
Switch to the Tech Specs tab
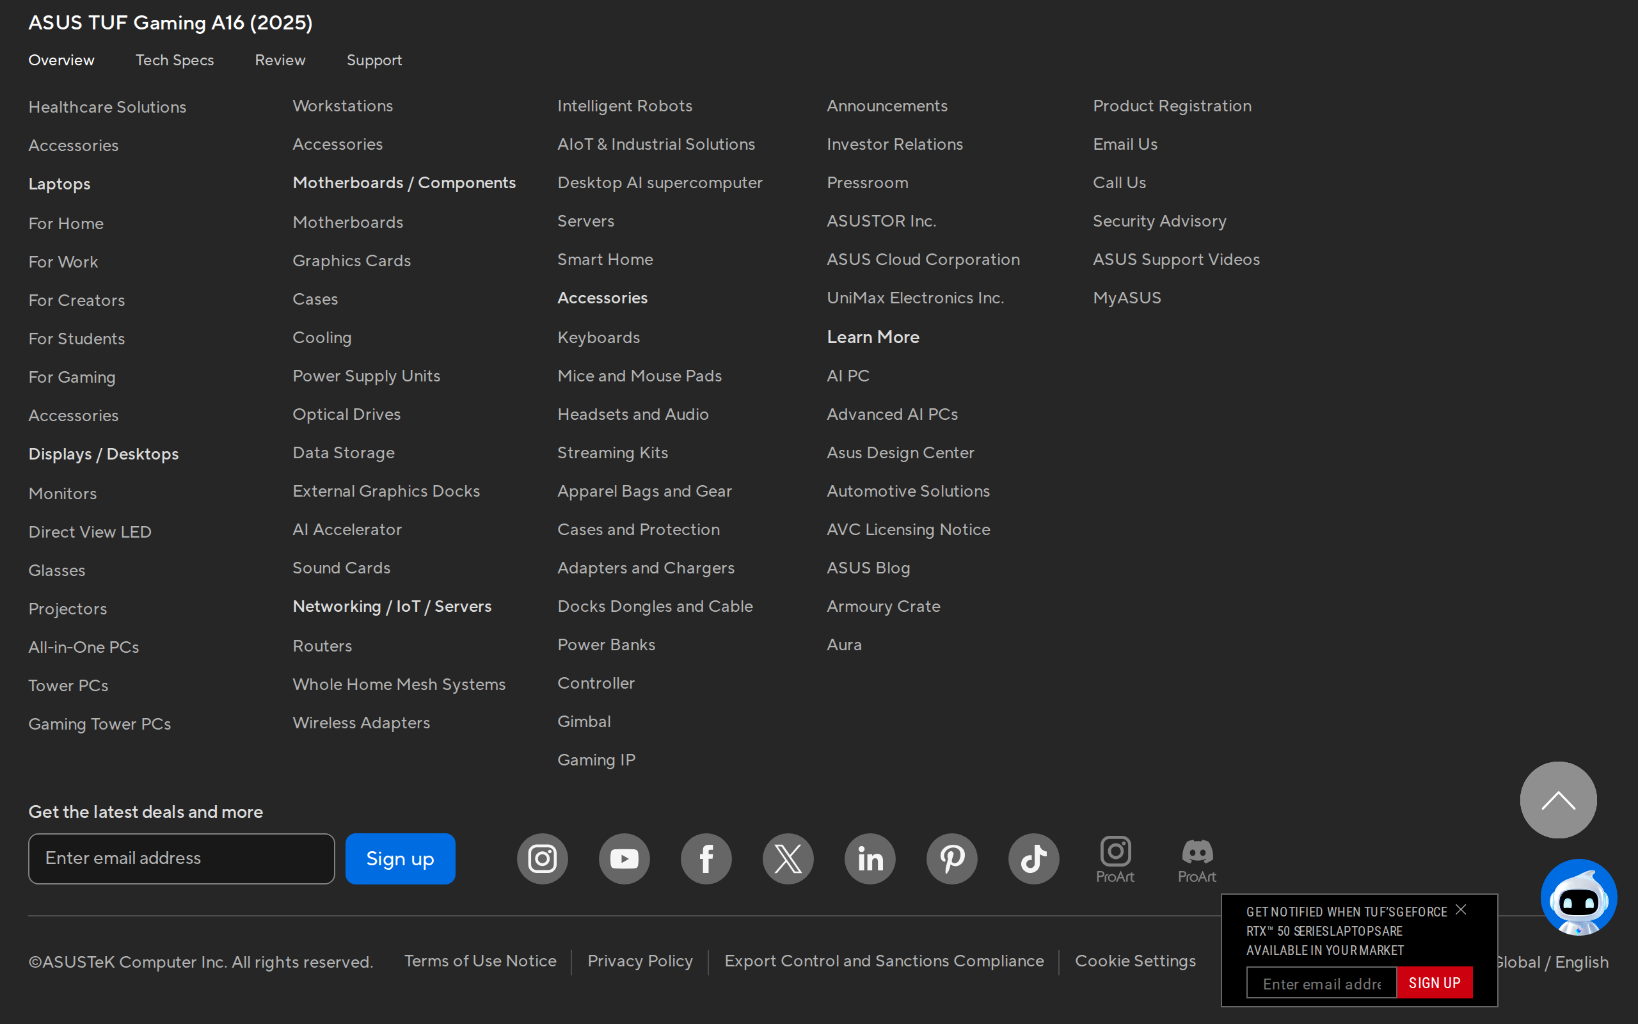coord(175,60)
